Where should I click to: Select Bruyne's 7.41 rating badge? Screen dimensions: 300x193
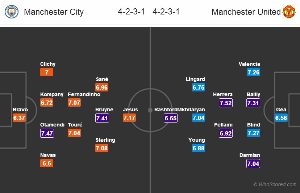point(102,118)
